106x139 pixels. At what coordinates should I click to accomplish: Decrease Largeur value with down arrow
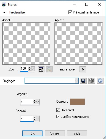click(x=34, y=103)
